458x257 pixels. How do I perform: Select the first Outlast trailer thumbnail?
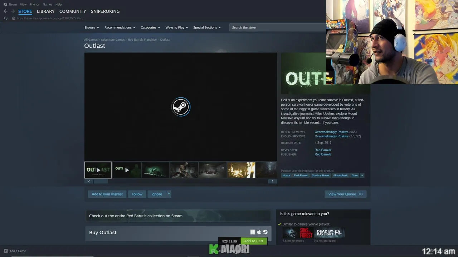click(x=98, y=170)
